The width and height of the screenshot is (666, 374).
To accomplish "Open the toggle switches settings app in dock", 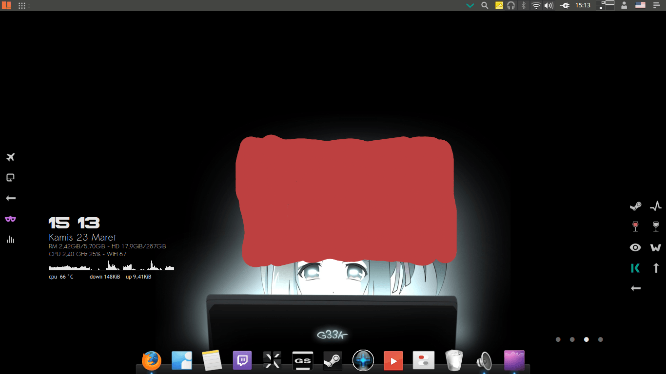I will 424,361.
